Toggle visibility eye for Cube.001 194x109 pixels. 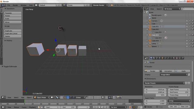coord(187,26)
